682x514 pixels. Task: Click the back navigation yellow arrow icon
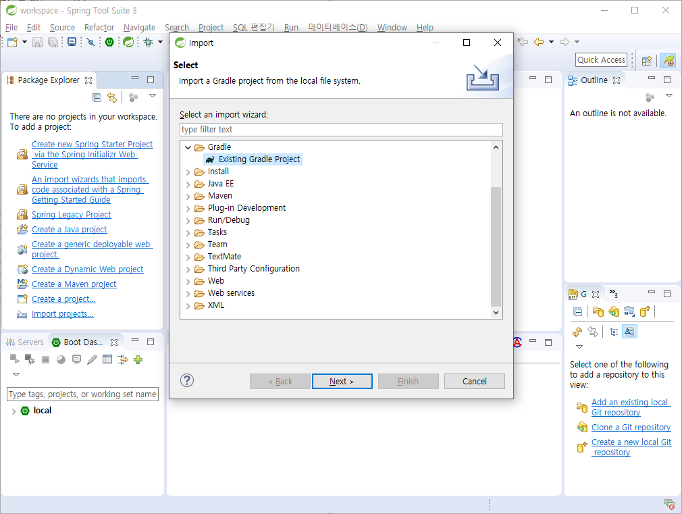(538, 42)
